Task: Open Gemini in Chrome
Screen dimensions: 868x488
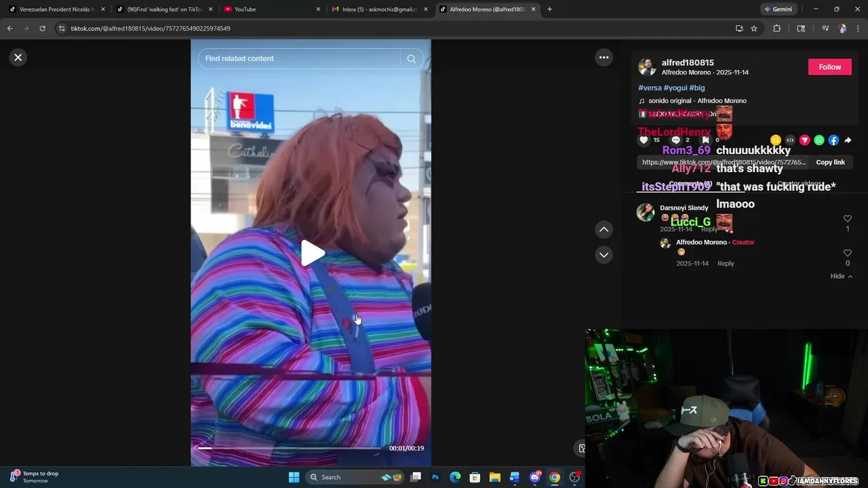Action: click(778, 9)
